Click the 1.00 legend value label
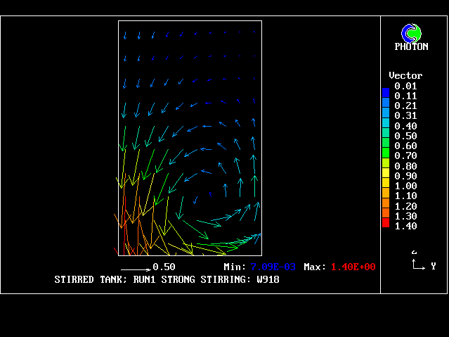The height and width of the screenshot is (337, 449). click(405, 186)
